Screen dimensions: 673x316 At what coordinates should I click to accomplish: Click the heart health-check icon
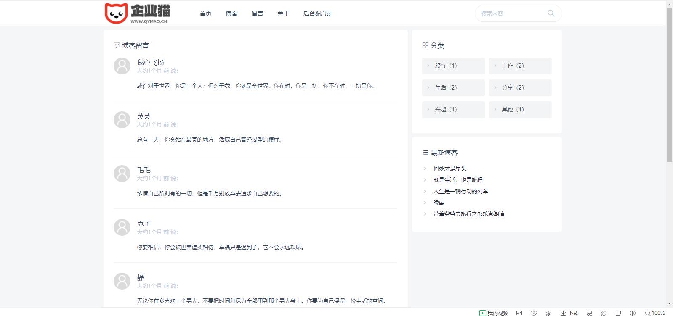tap(534, 313)
